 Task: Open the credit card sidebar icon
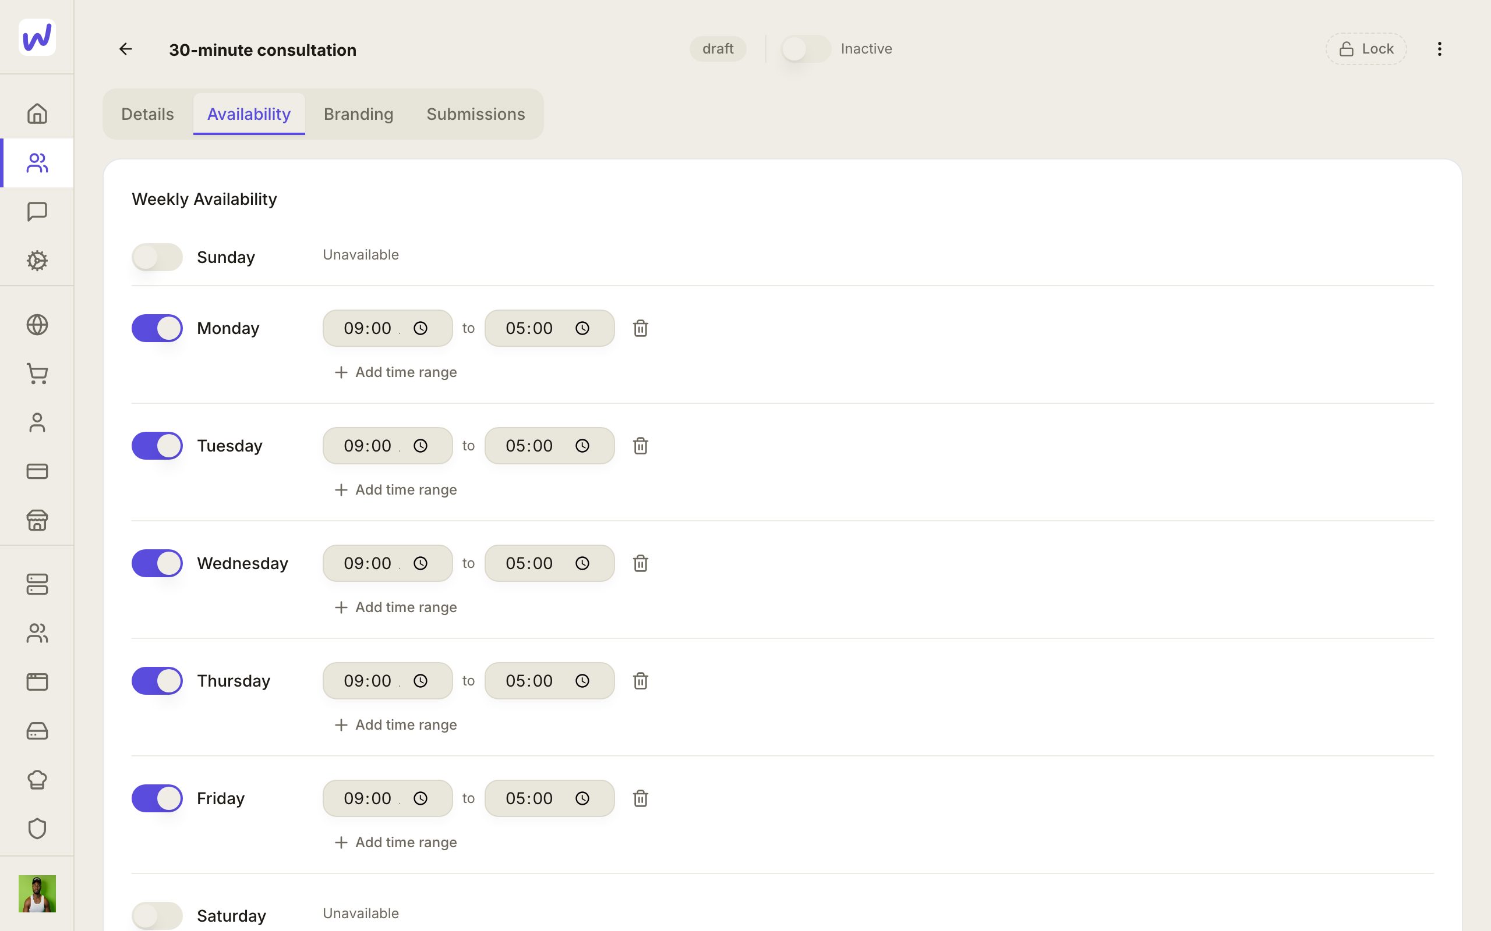[x=37, y=471]
